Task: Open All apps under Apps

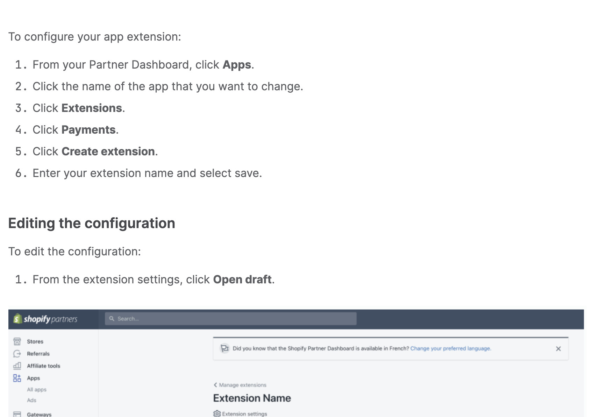Action: (x=37, y=390)
